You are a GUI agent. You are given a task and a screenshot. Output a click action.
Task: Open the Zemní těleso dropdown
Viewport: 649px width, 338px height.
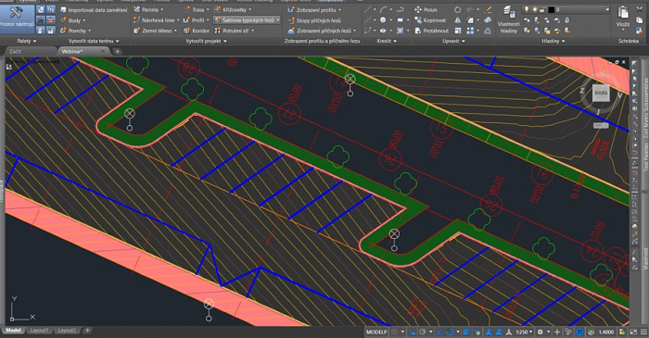coord(155,31)
